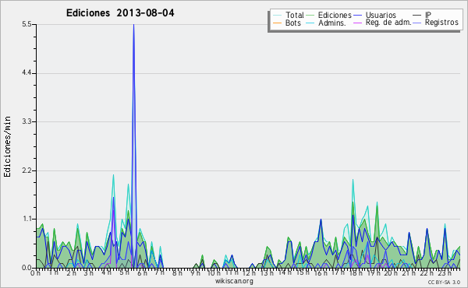Click the tall blue spike peak at 5.5
The width and height of the screenshot is (468, 288).
point(133,25)
